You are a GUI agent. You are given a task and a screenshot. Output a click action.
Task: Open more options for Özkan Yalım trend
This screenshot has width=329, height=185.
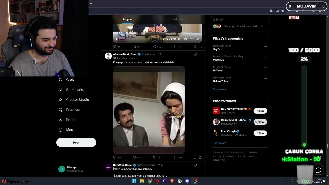point(265,78)
